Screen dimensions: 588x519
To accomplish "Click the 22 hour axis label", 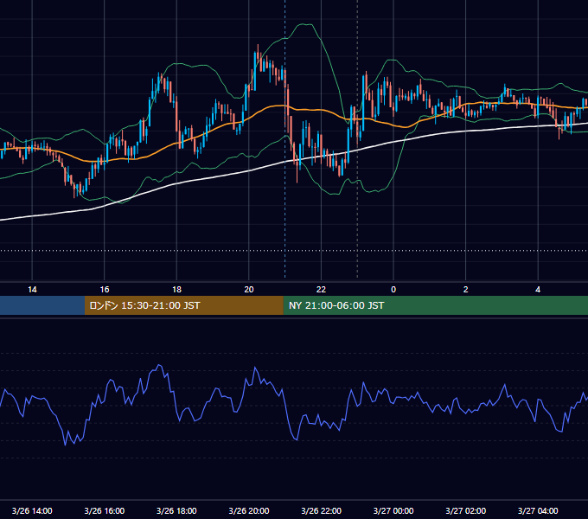I will point(321,290).
